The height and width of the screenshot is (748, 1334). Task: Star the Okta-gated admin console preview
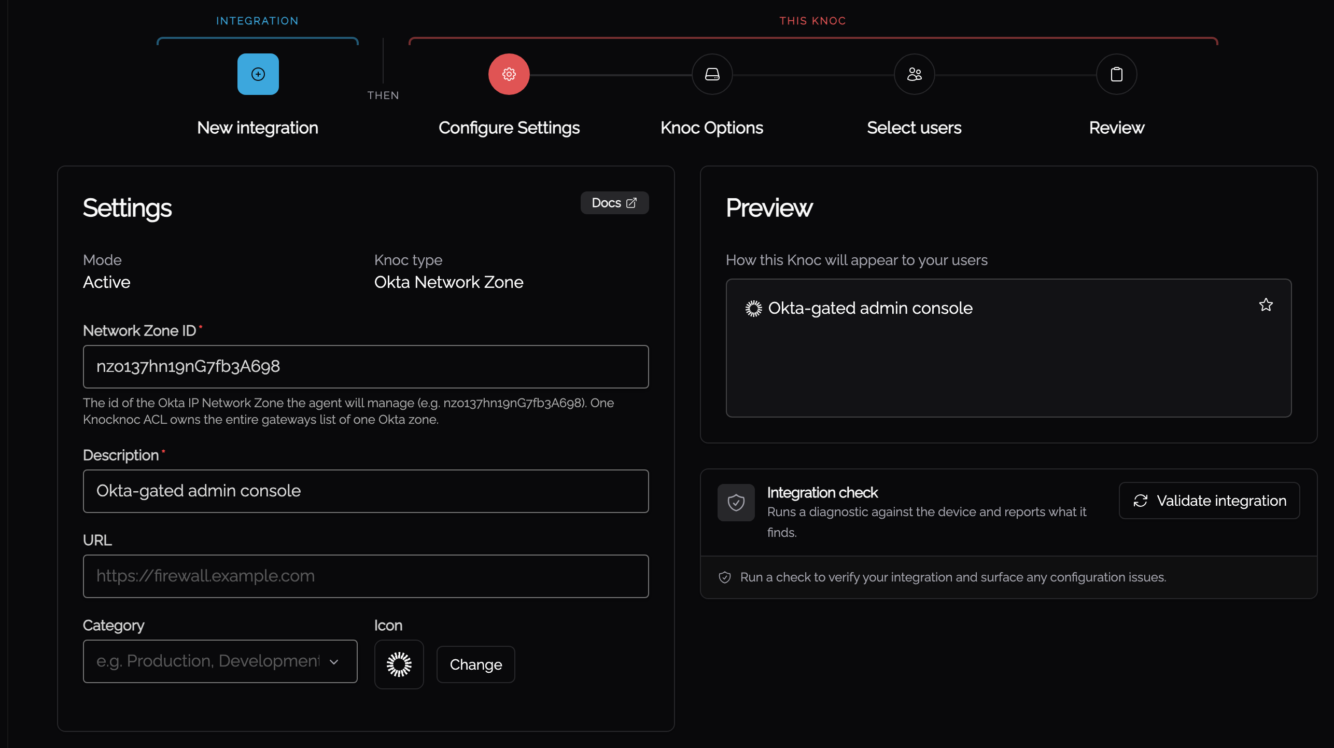(x=1266, y=305)
